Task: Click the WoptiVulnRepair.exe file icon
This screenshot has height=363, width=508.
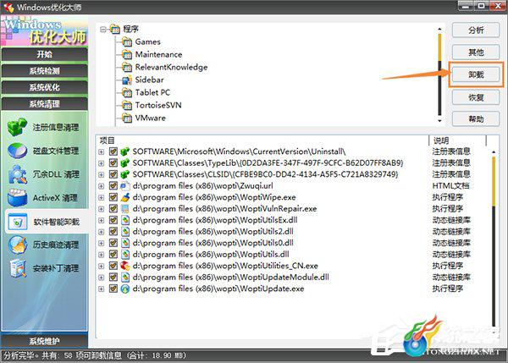Action: 125,208
